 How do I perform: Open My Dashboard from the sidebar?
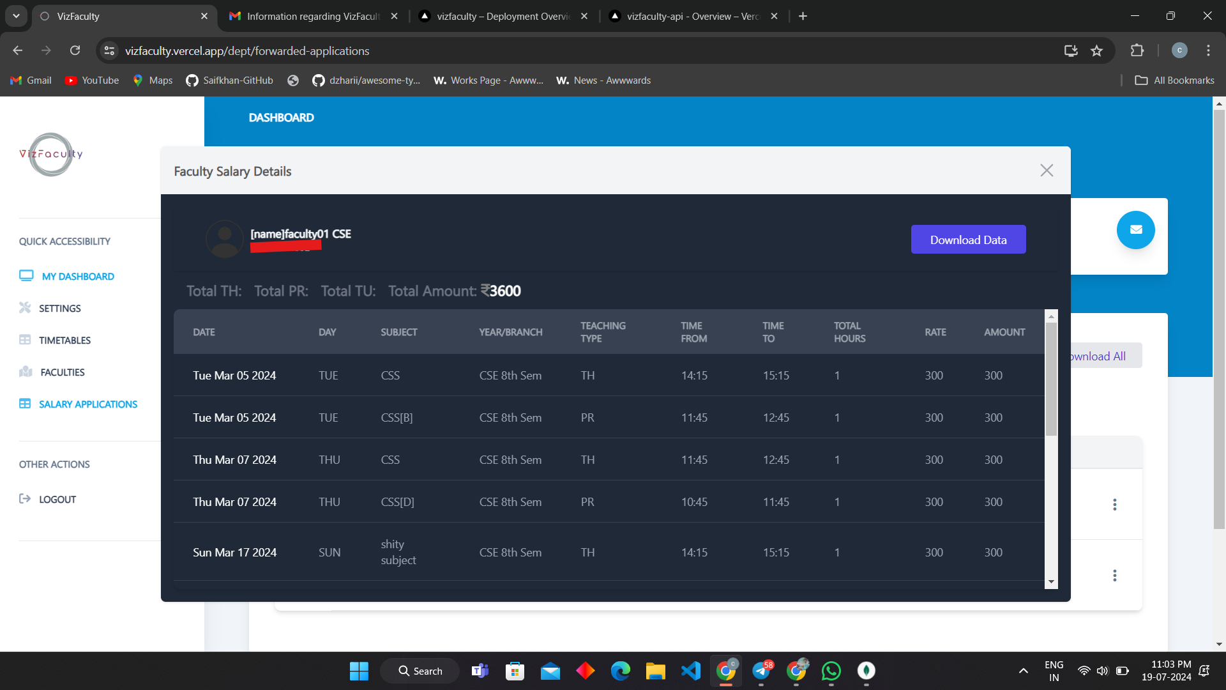[x=77, y=277]
